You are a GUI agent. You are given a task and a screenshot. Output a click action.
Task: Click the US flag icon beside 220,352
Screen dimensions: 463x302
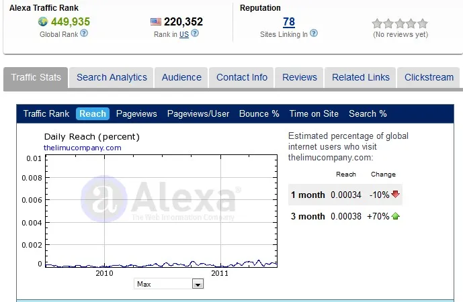[156, 21]
